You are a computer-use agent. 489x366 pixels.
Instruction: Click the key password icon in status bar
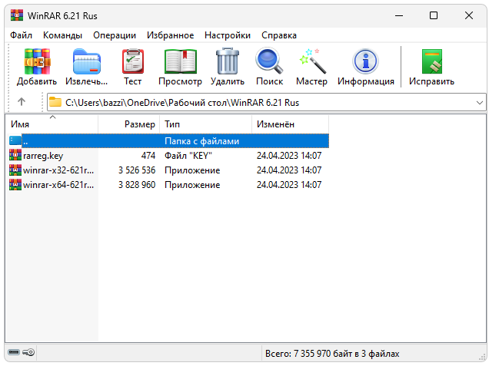pos(28,352)
